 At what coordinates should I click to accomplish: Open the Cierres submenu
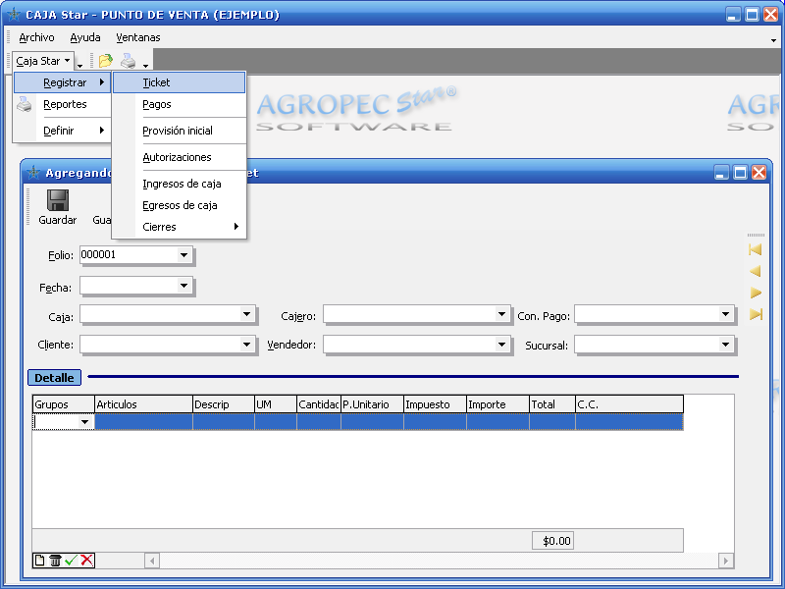(x=180, y=227)
